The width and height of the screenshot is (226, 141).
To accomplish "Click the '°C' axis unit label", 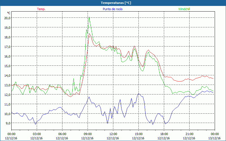I will coord(9,13).
